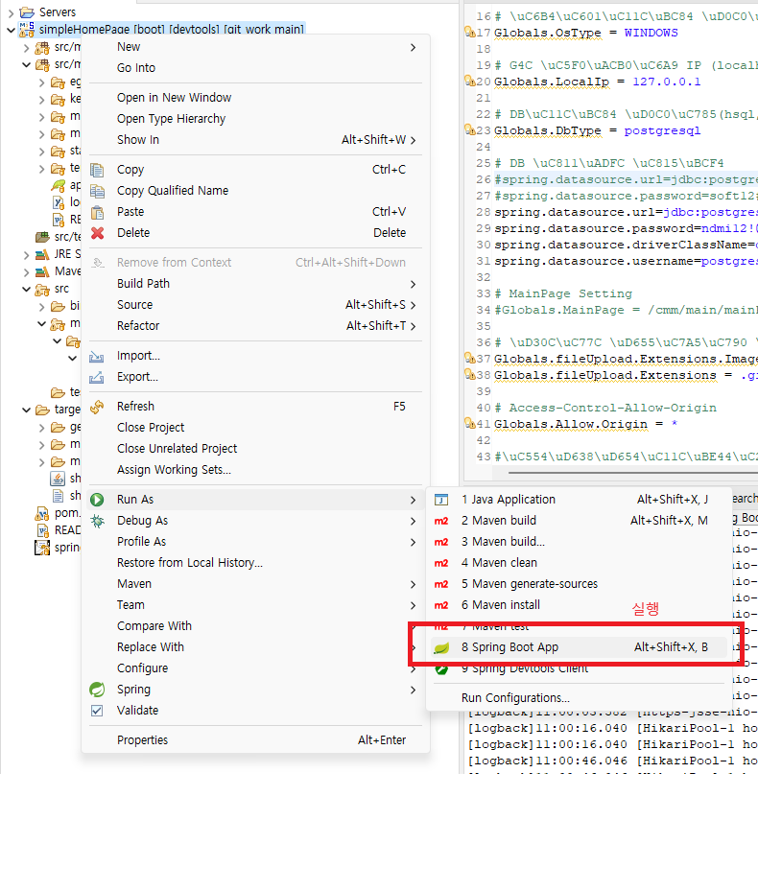Collapse the simpleHomePage project tree node
758x890 pixels.
[11, 30]
